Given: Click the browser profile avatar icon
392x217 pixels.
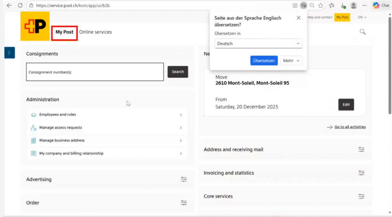Looking at the screenshot, I should coord(354,5).
